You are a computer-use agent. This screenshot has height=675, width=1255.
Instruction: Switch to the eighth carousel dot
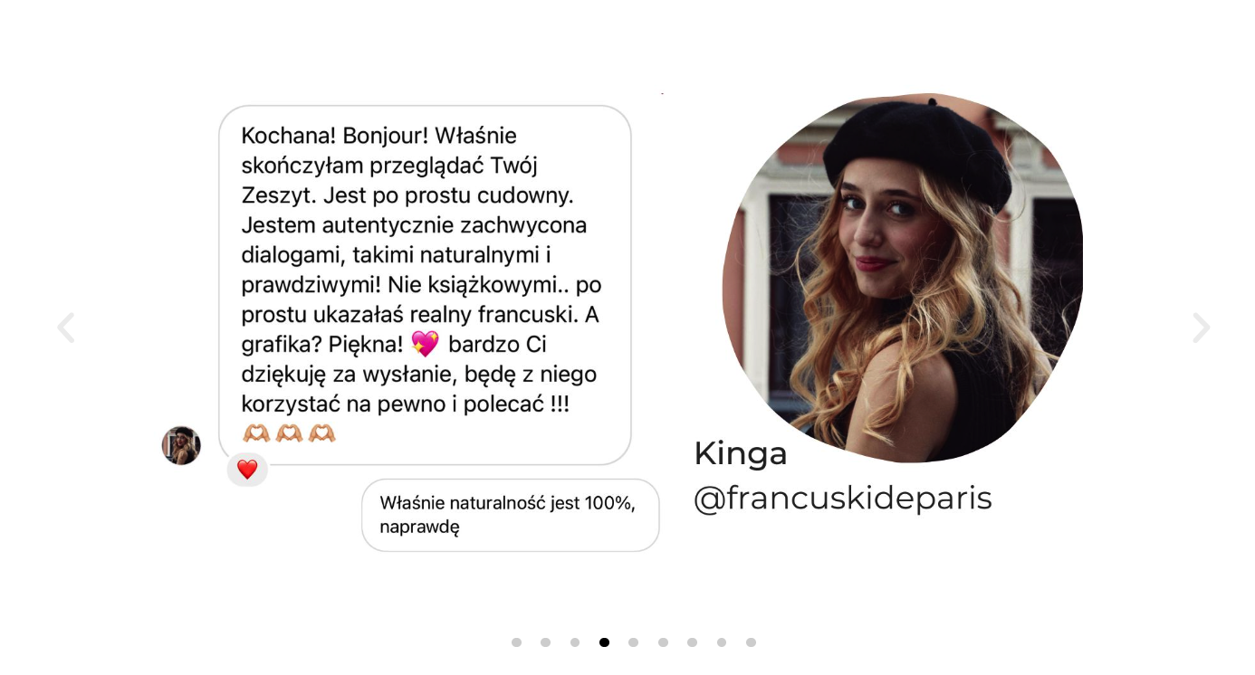(x=722, y=642)
